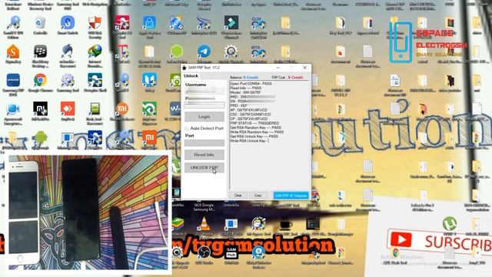Copy the log using the Copy button
This screenshot has width=492, height=277.
pyautogui.click(x=258, y=195)
